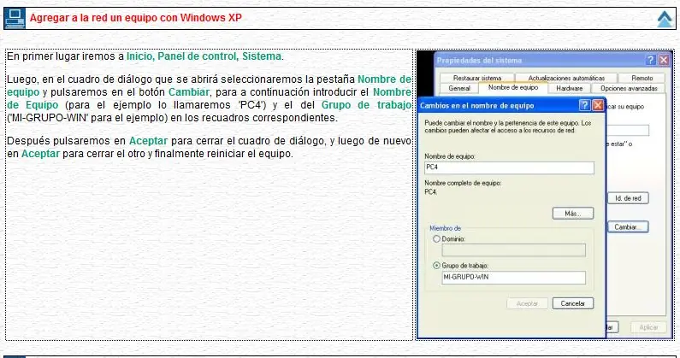Select the Nombre de equipo tab

pos(513,87)
